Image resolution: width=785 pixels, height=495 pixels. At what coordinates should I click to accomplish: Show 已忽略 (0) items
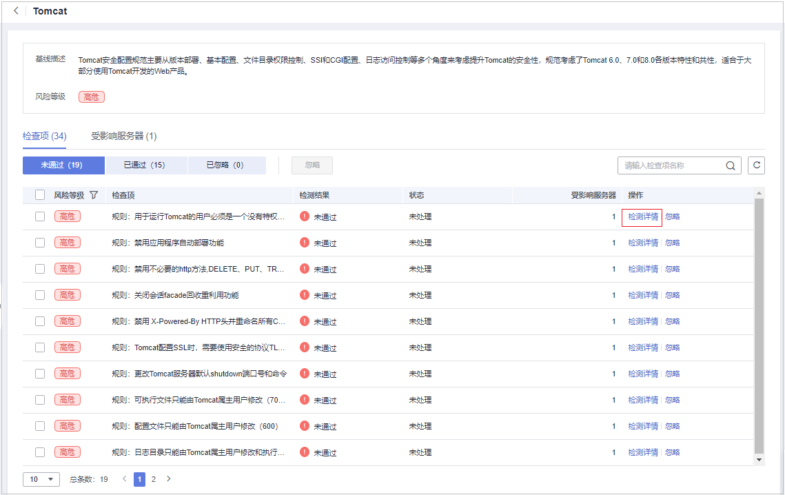tap(227, 165)
